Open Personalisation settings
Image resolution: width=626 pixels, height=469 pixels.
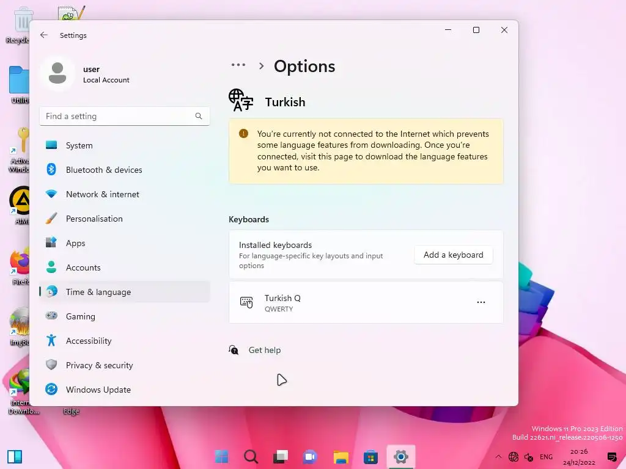click(x=125, y=219)
